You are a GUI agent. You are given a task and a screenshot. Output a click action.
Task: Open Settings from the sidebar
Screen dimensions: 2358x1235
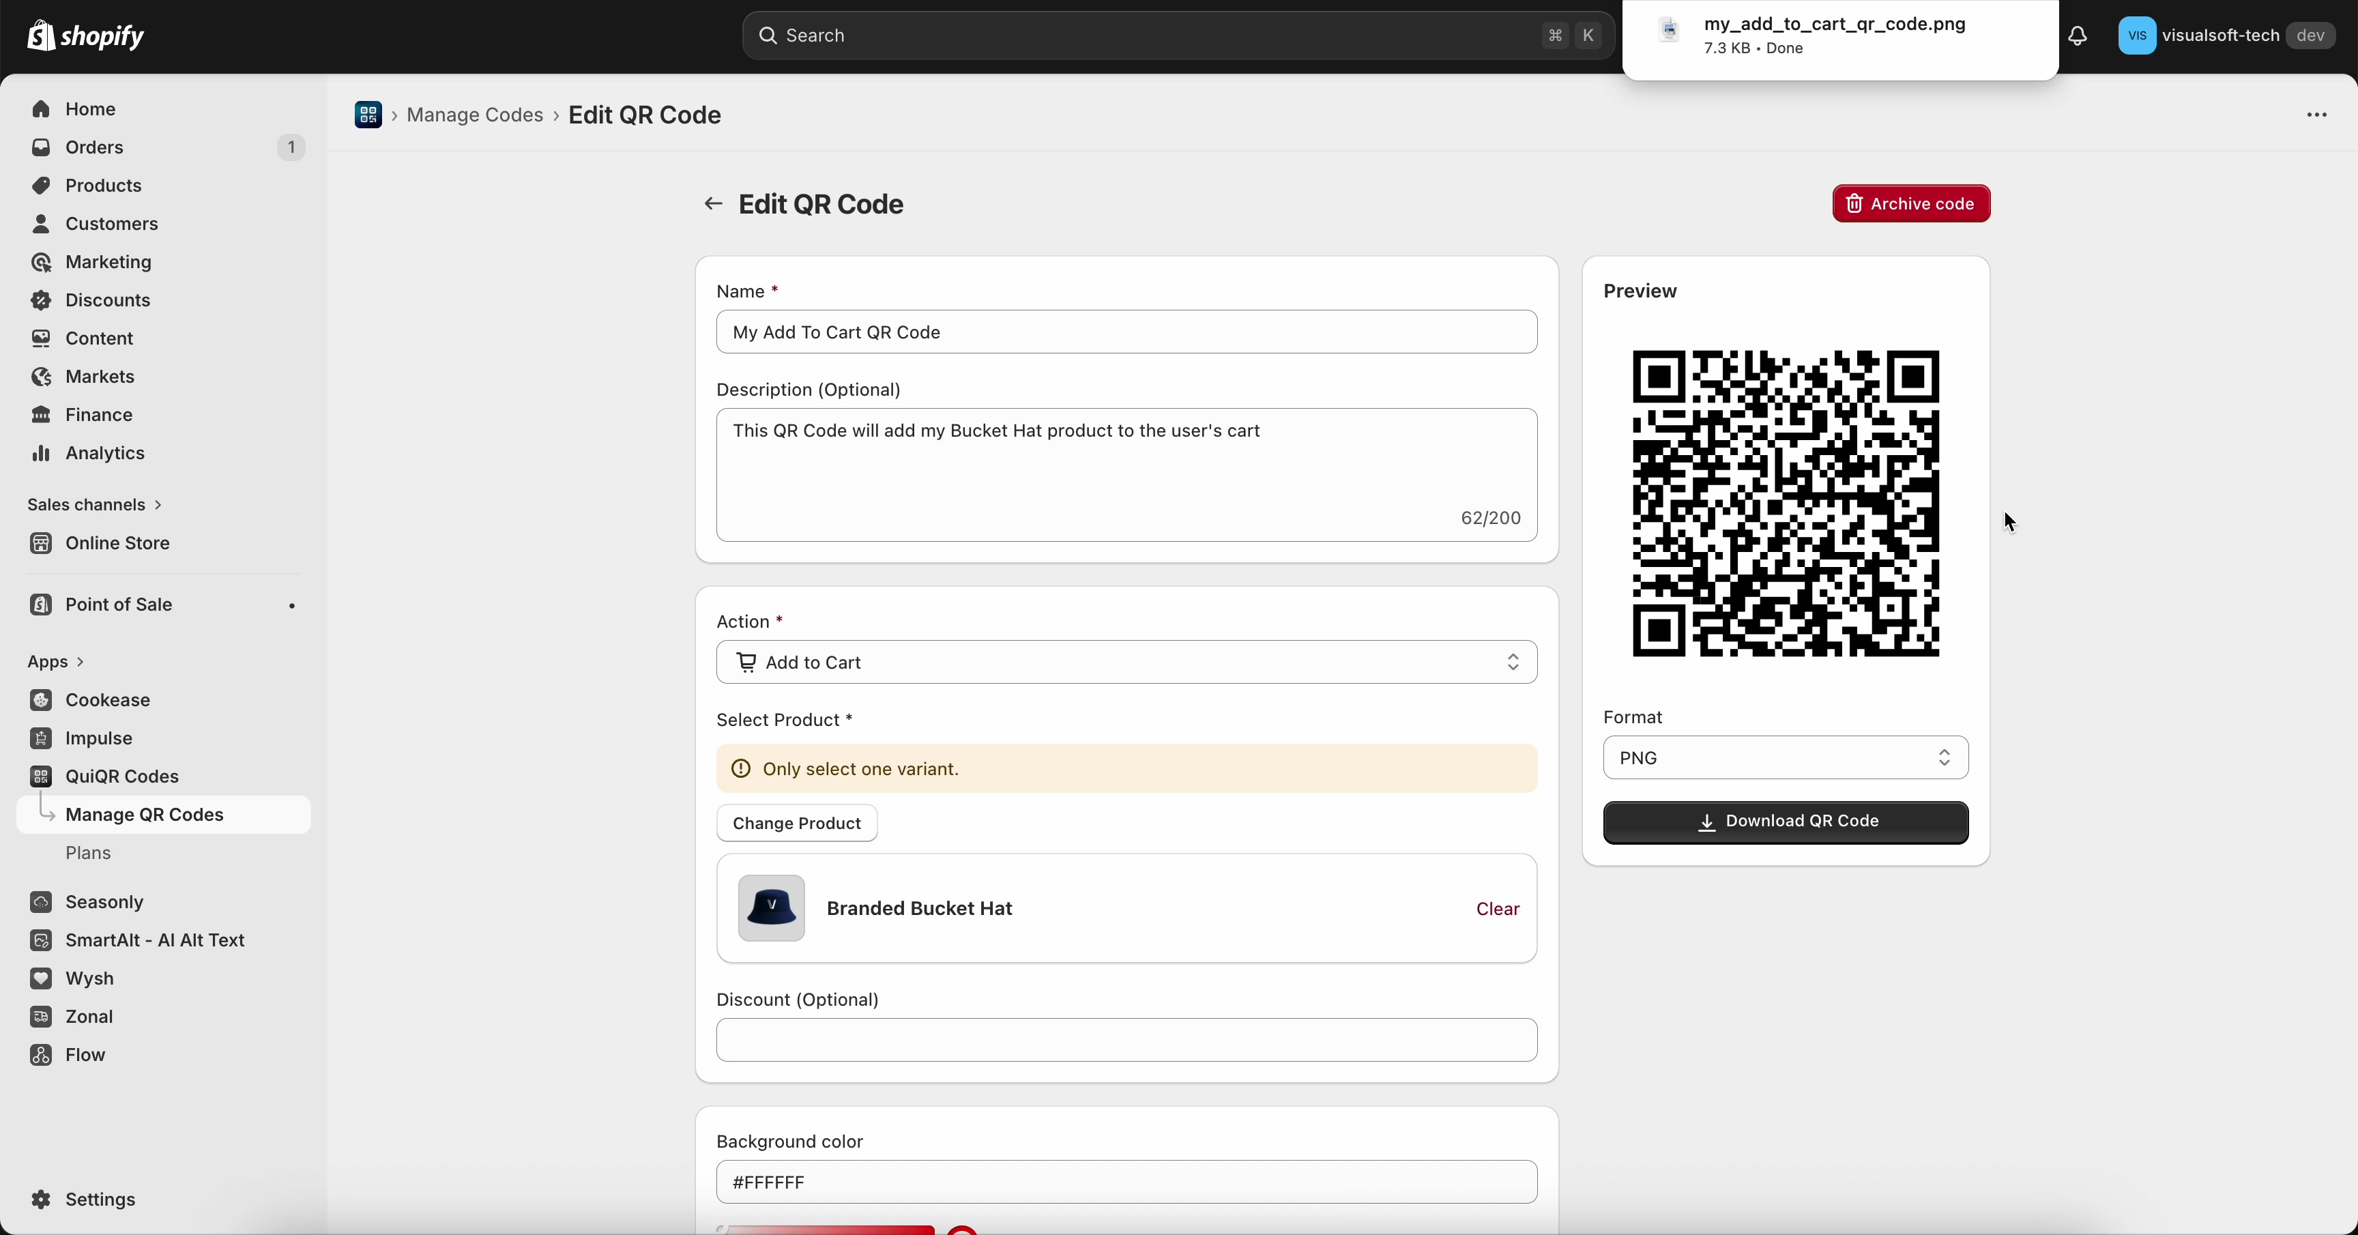pos(100,1200)
